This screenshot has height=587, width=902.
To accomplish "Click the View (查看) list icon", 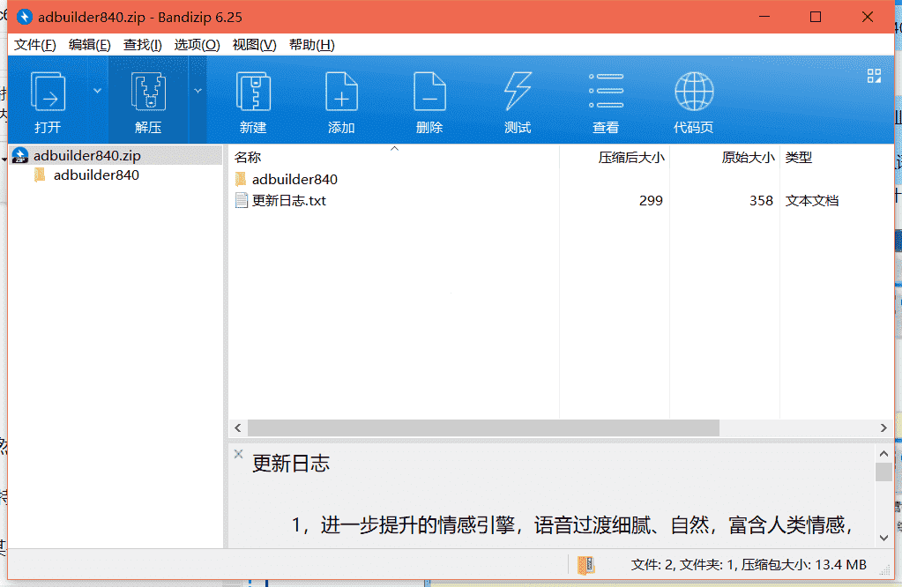I will click(x=606, y=91).
